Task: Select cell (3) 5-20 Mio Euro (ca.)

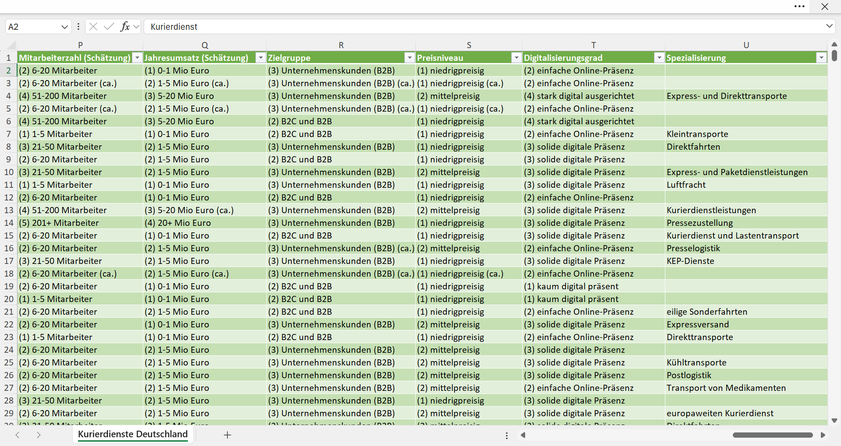Action: pyautogui.click(x=205, y=210)
